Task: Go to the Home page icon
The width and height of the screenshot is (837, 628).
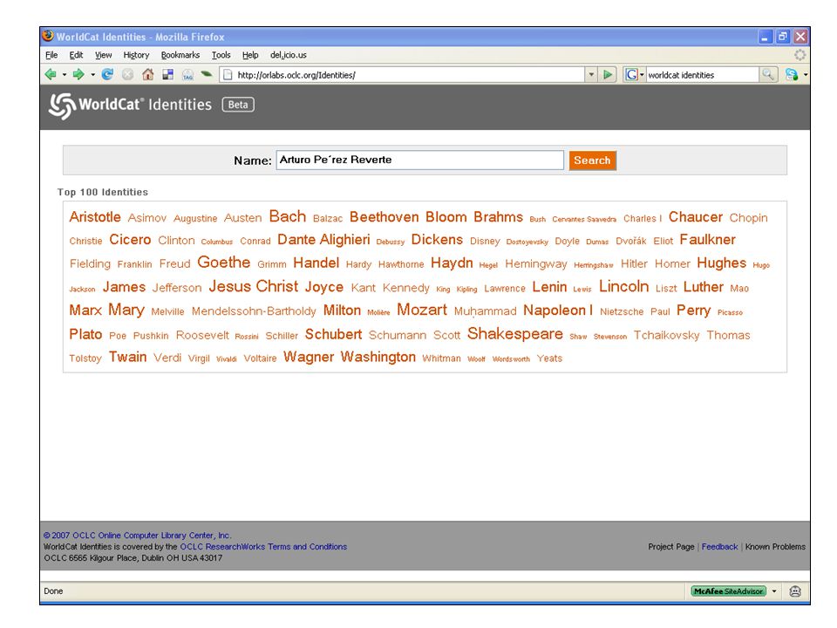Action: 148,75
